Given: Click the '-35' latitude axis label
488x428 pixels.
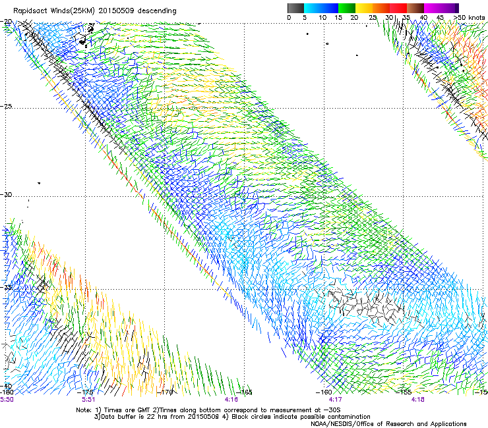Looking at the screenshot, I should click(6, 287).
